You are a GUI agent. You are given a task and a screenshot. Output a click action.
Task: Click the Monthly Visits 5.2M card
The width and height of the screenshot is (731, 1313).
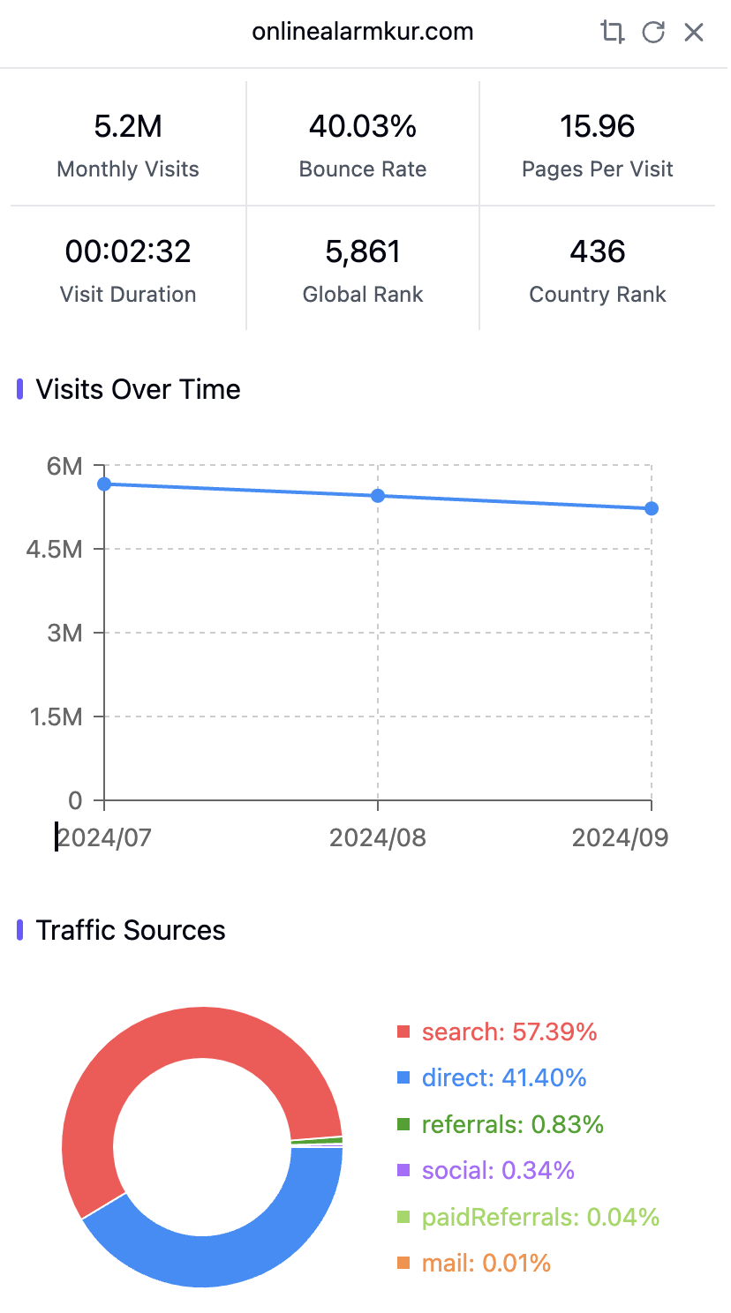[x=128, y=144]
